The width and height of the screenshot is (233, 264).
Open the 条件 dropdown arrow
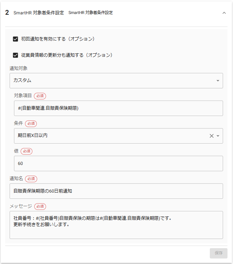pos(218,136)
